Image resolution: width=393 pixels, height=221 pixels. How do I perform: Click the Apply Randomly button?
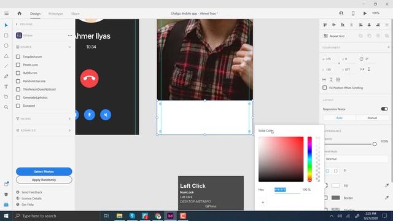tap(44, 180)
